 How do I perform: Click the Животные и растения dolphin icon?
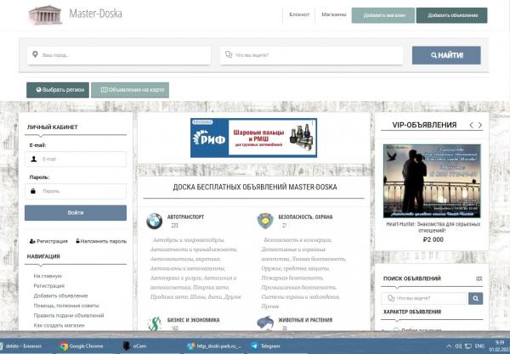point(265,323)
